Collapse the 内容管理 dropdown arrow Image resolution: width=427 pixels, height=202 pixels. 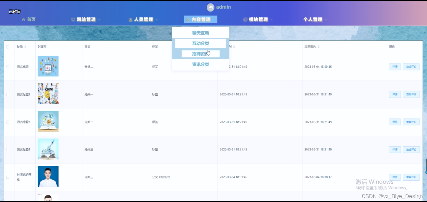pyautogui.click(x=214, y=20)
